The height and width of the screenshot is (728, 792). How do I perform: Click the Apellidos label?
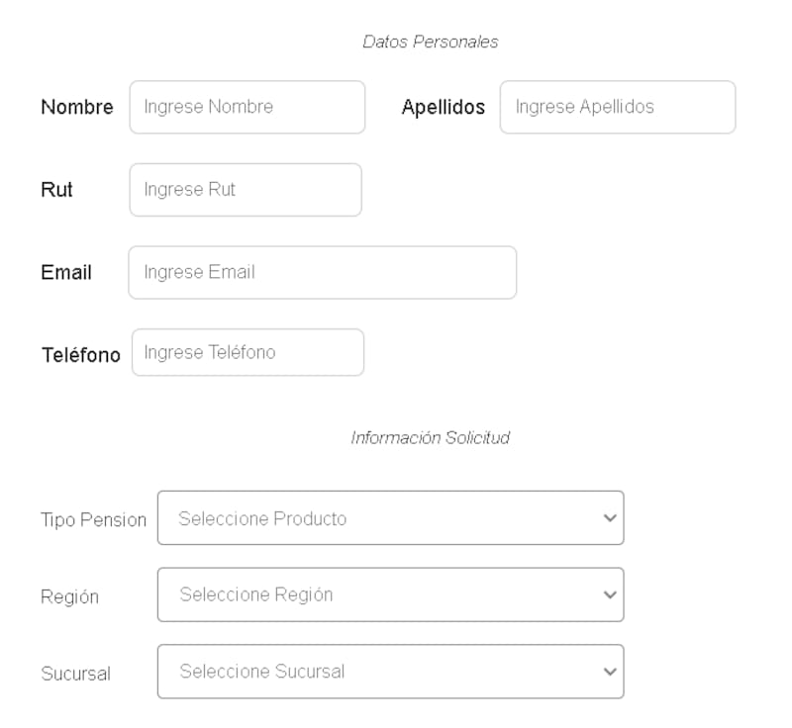(443, 108)
